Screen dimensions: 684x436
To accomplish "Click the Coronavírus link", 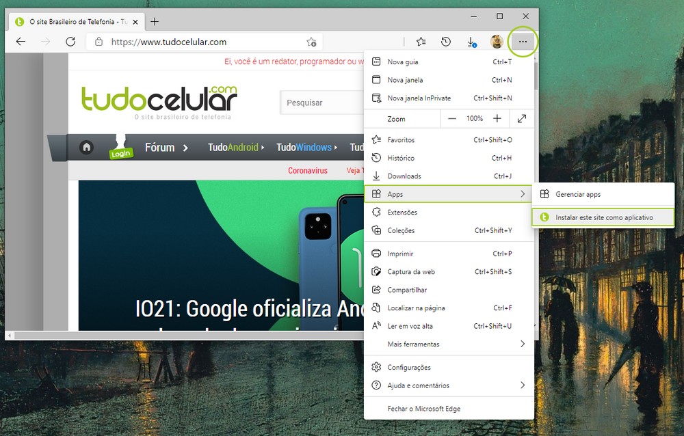I will [308, 170].
